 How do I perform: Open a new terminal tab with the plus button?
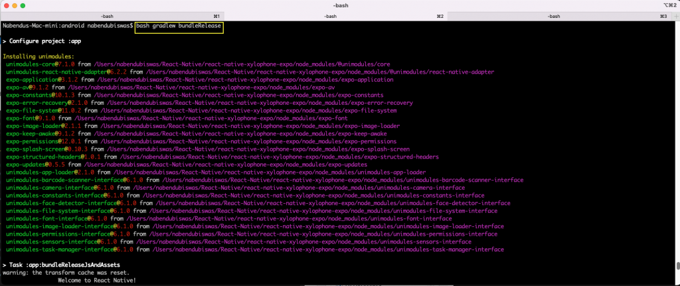click(675, 16)
